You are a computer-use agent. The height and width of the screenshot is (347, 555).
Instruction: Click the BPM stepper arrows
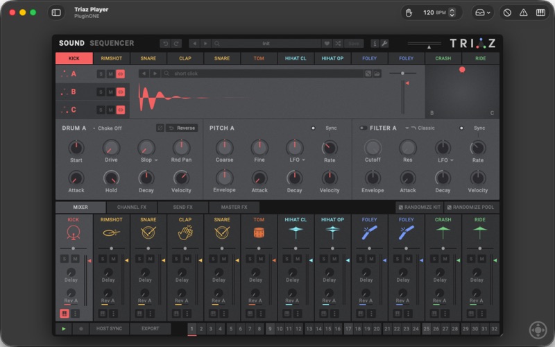pos(452,12)
